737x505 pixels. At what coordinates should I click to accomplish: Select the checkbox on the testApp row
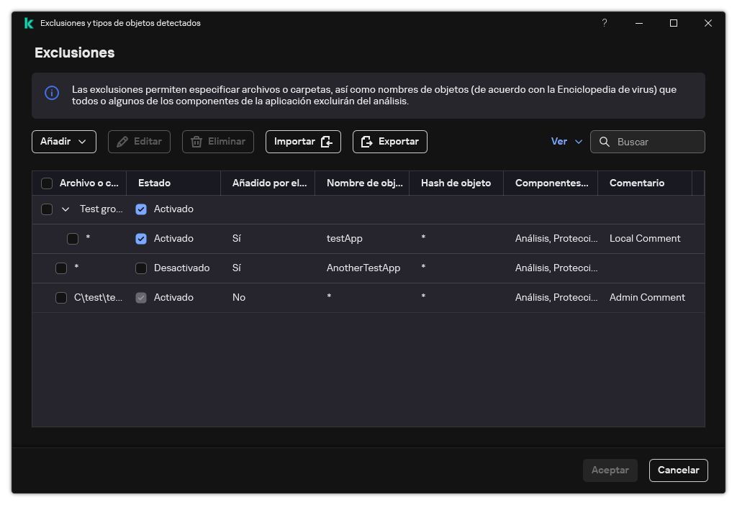73,238
